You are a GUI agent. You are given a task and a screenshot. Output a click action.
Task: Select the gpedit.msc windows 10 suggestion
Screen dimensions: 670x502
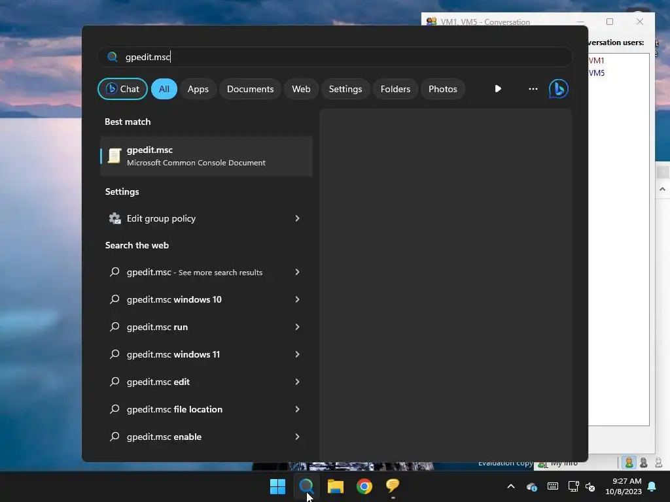(x=206, y=299)
